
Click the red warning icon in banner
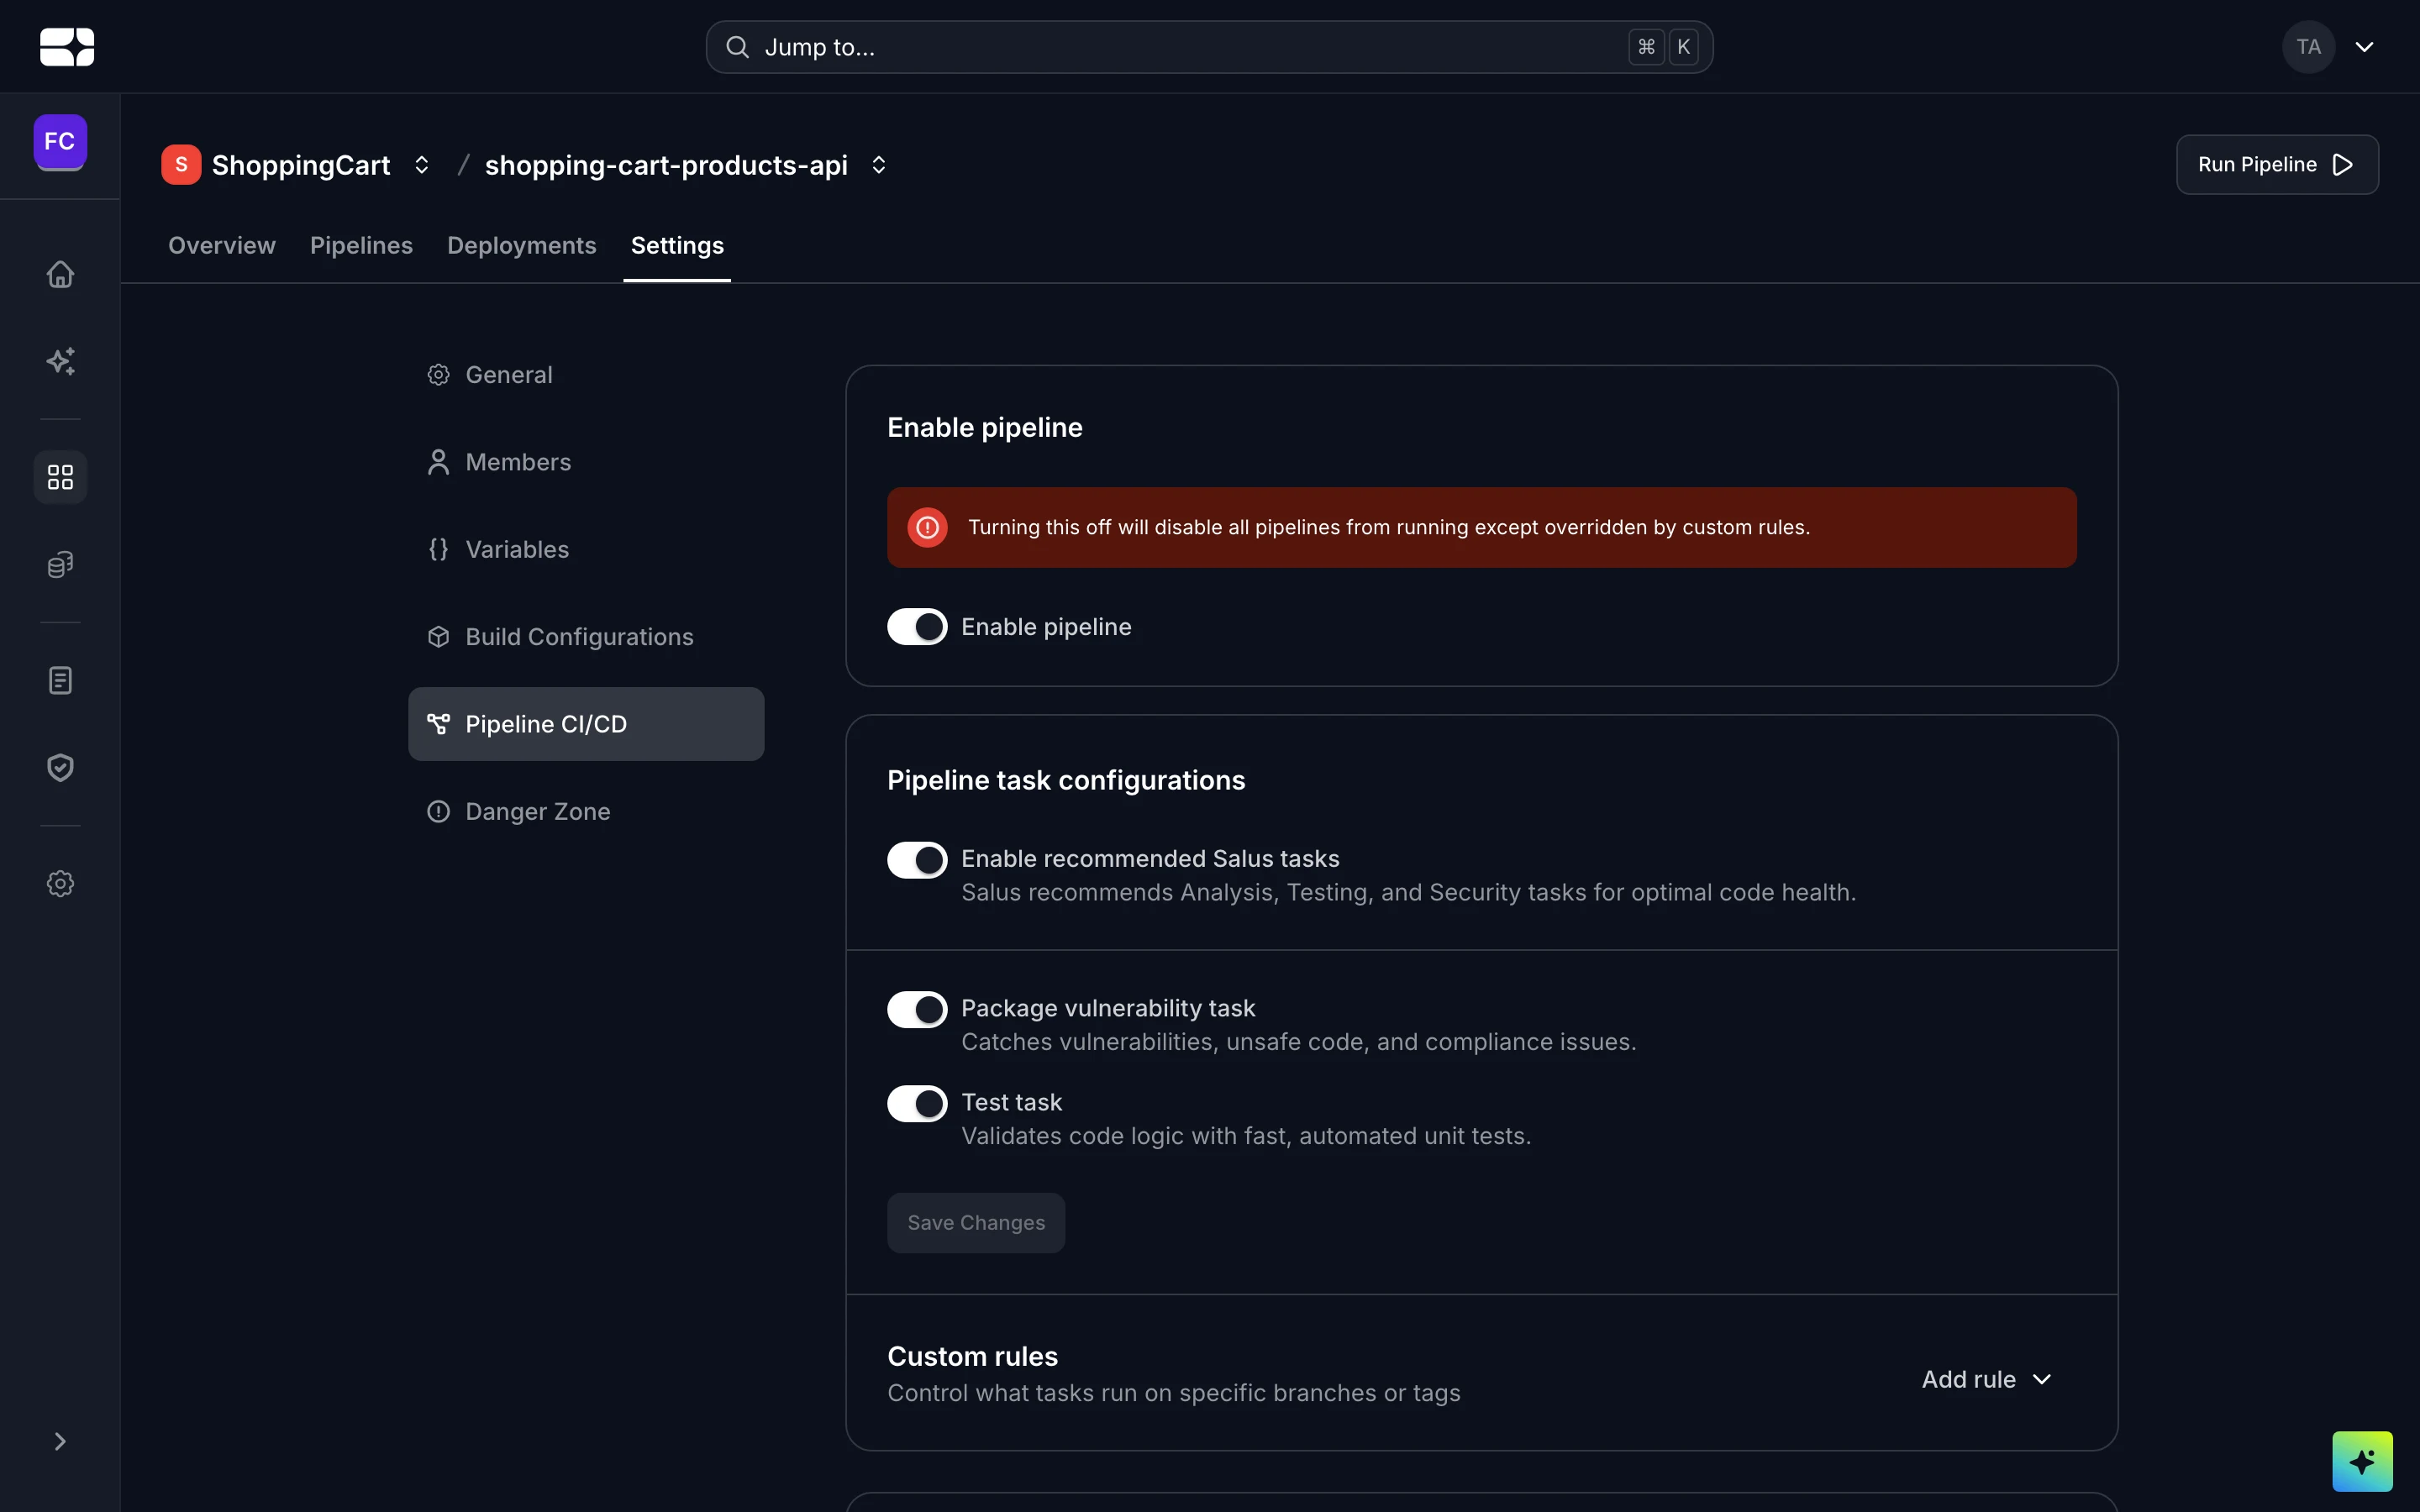[x=927, y=527]
